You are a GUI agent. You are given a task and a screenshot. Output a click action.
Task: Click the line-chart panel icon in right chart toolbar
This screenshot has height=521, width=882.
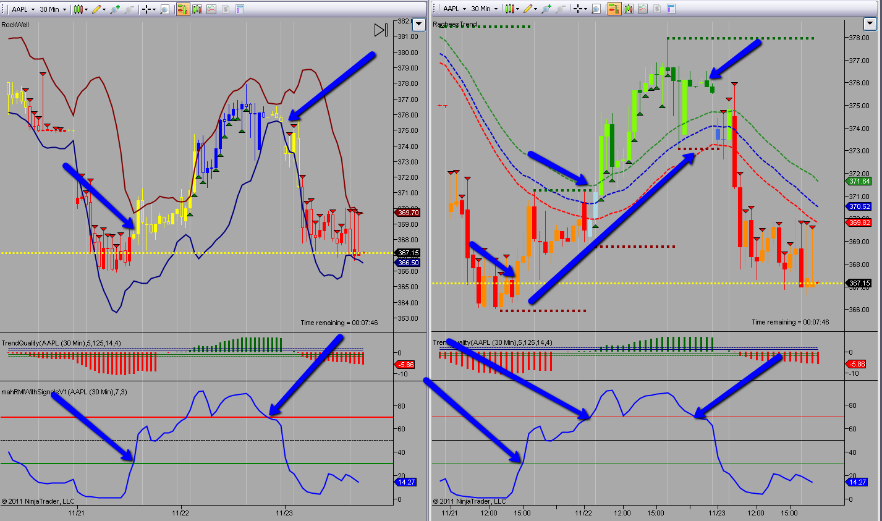pos(643,9)
